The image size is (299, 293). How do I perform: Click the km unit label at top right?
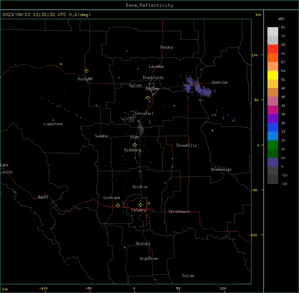(258, 15)
